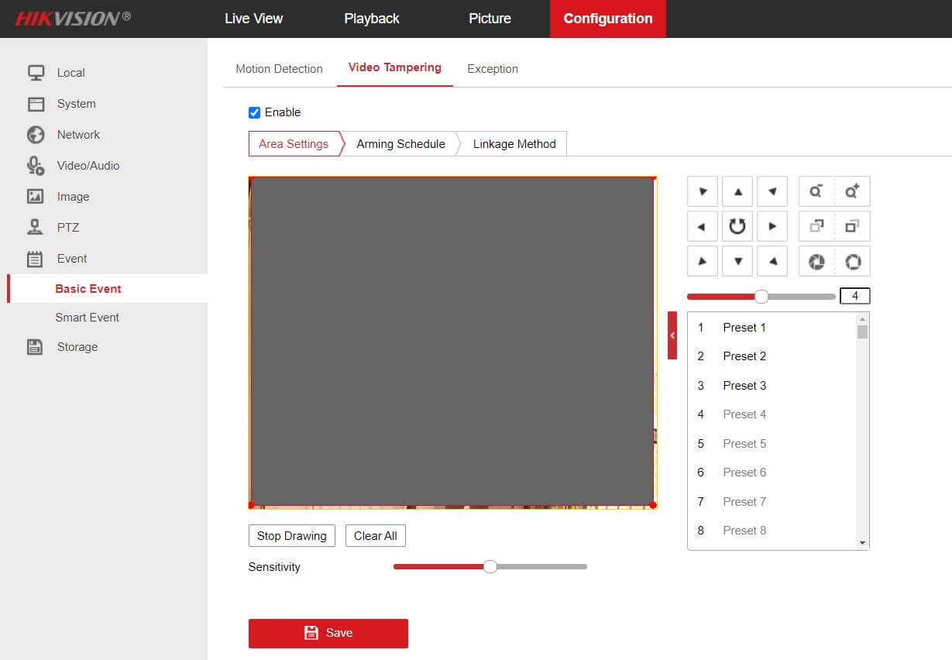The image size is (952, 660).
Task: Adjust the Sensitivity slider handle
Action: tap(490, 567)
